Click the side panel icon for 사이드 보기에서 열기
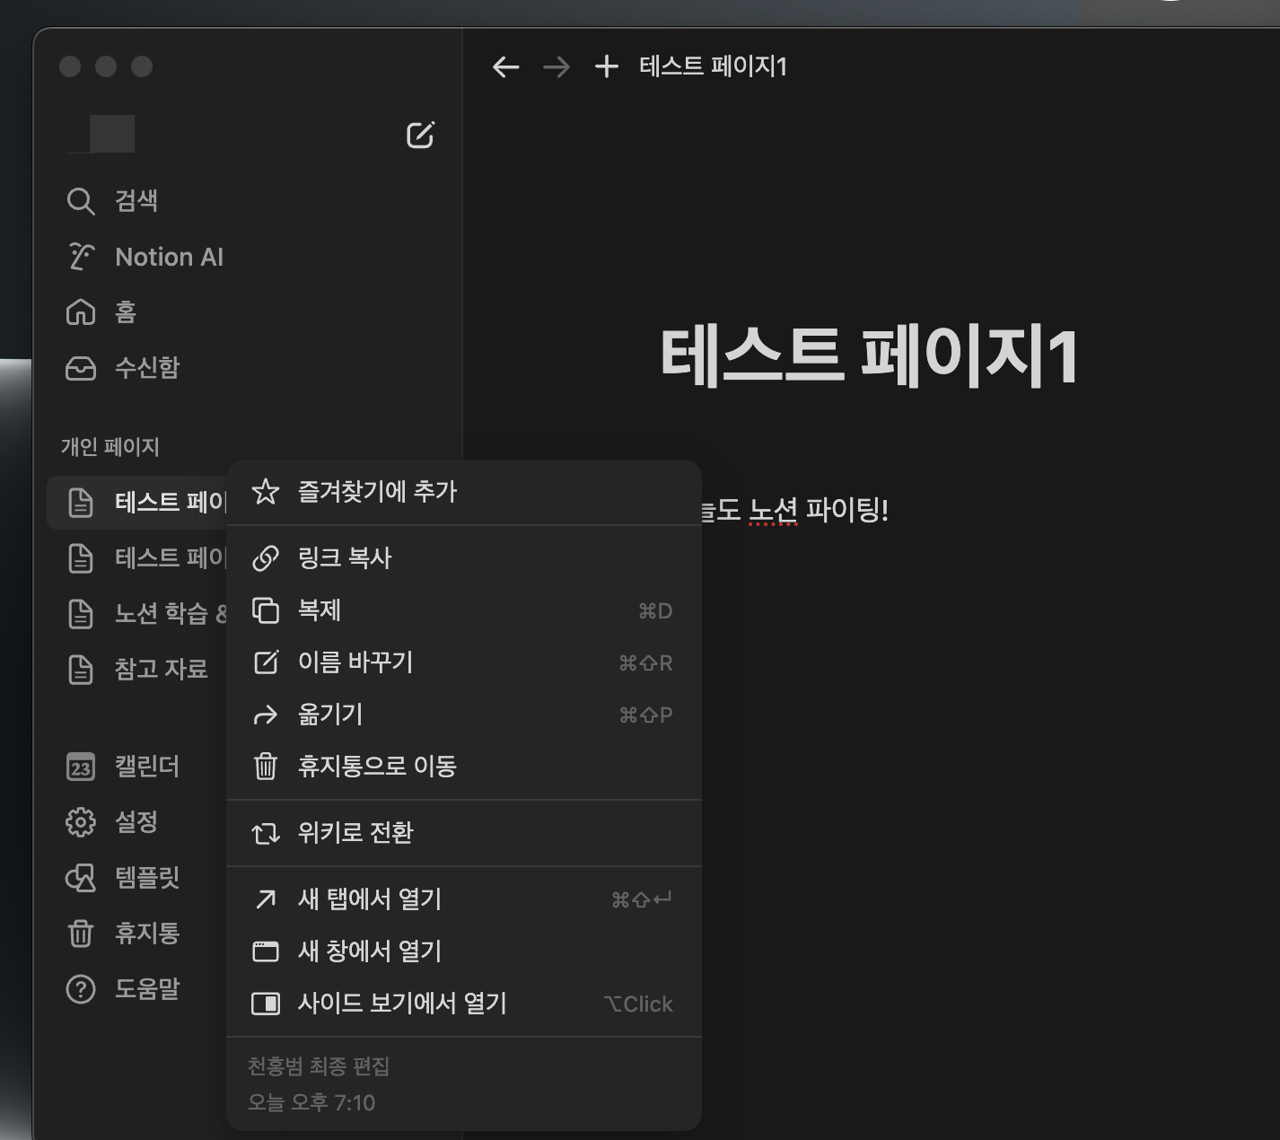Screen dimensions: 1280x1140 [266, 1004]
